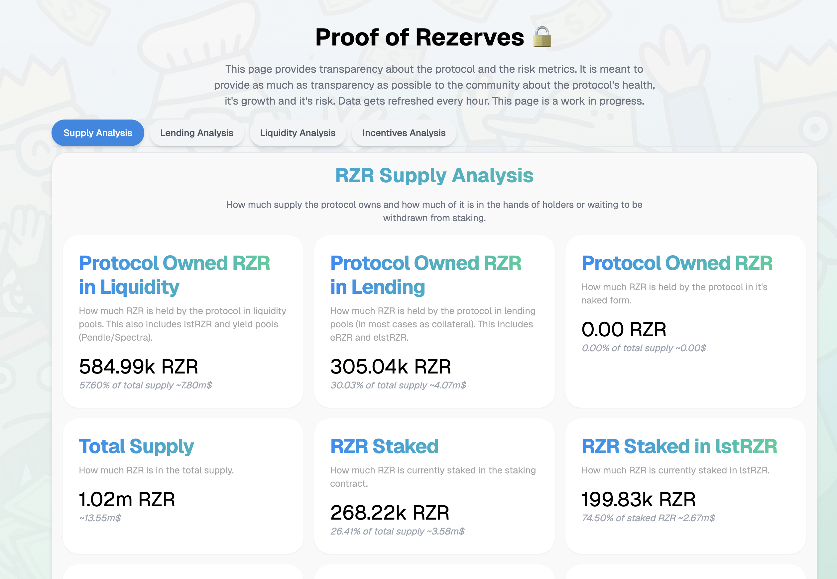Click the 584.99k RZR liquidity value
The width and height of the screenshot is (837, 579).
138,366
